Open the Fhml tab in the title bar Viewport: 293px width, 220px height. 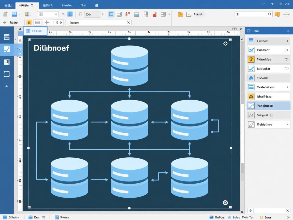coord(83,5)
